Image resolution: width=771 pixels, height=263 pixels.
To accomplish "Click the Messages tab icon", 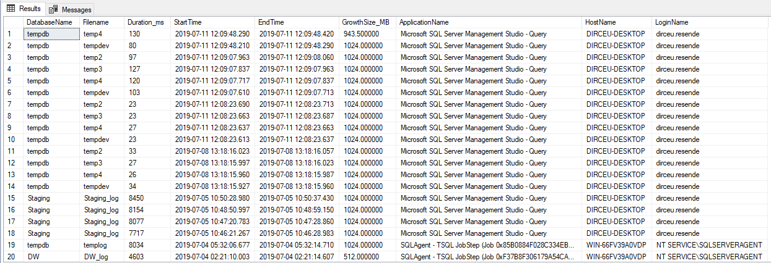I will tap(54, 9).
